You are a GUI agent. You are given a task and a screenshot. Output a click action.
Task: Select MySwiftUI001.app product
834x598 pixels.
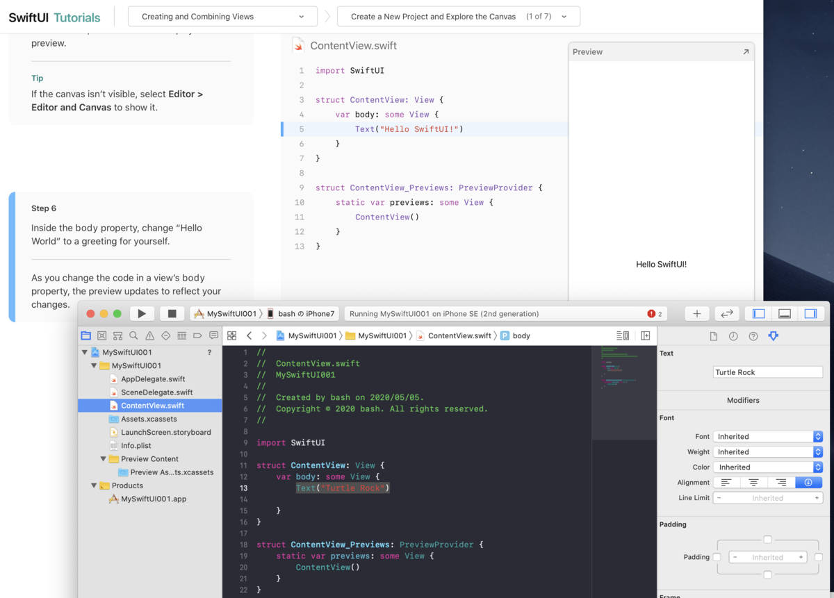point(154,499)
